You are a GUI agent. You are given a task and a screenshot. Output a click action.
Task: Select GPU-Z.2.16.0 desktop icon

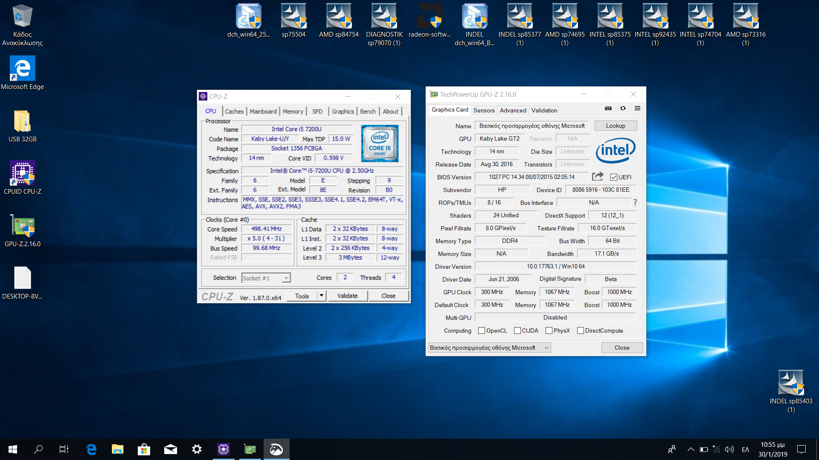coord(22,231)
